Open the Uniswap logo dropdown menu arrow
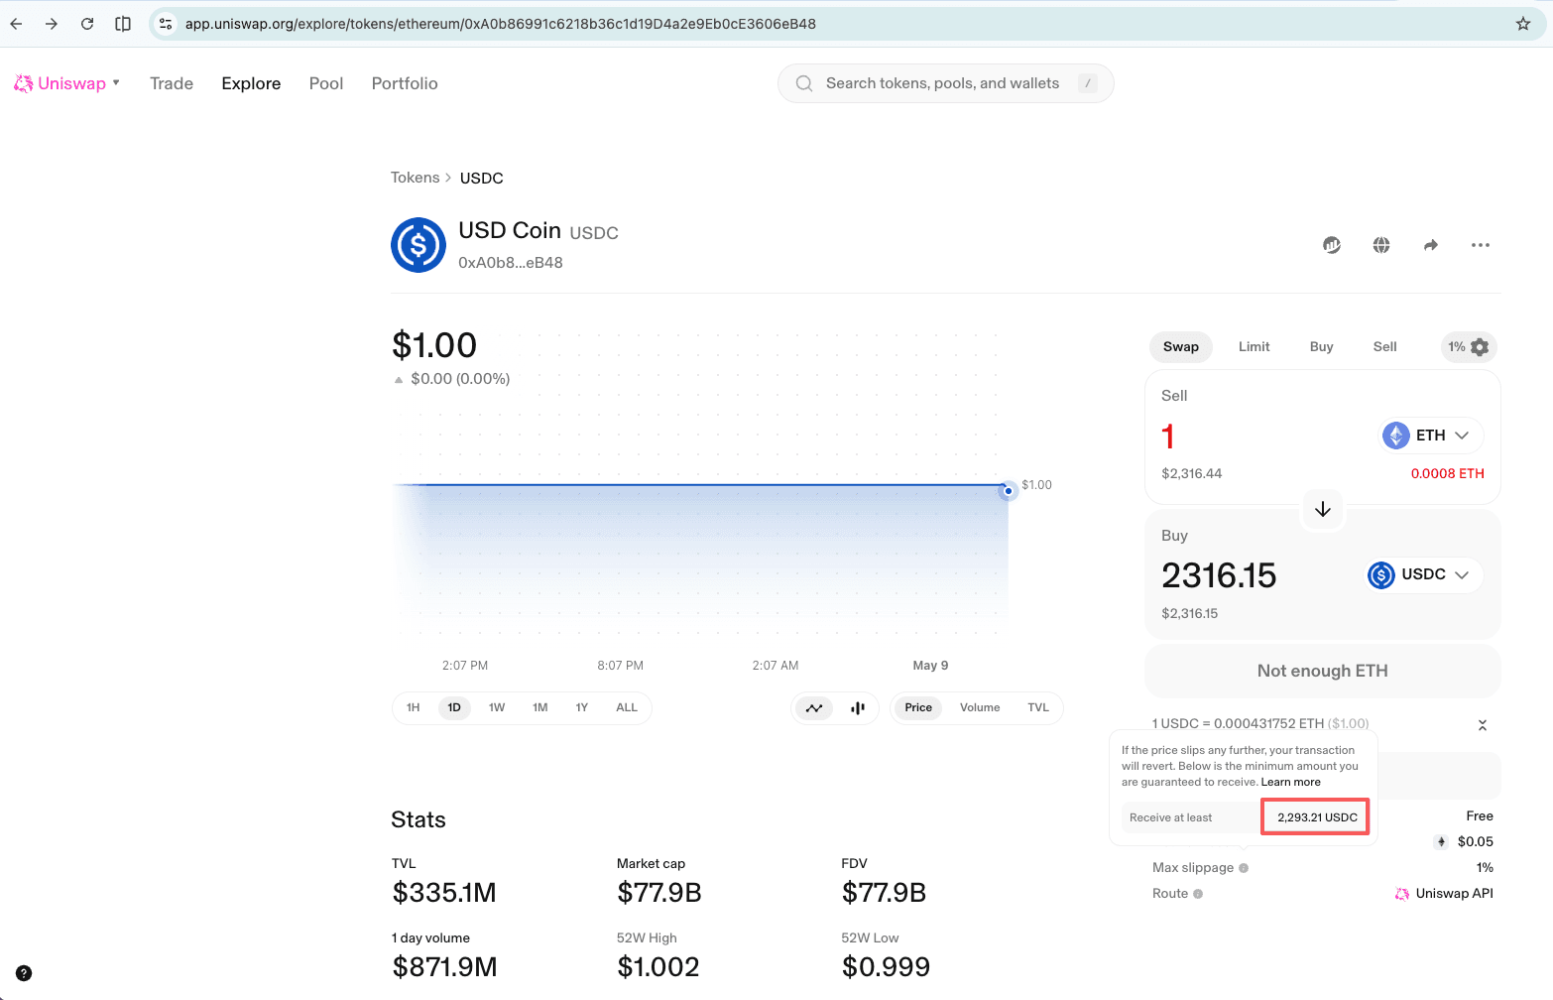 (x=116, y=83)
